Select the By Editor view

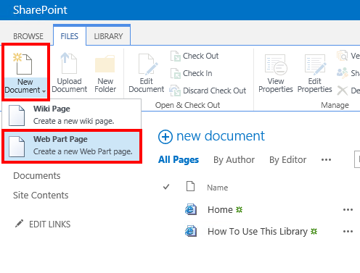point(288,160)
